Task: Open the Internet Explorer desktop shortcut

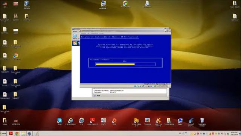Action: [70, 121]
